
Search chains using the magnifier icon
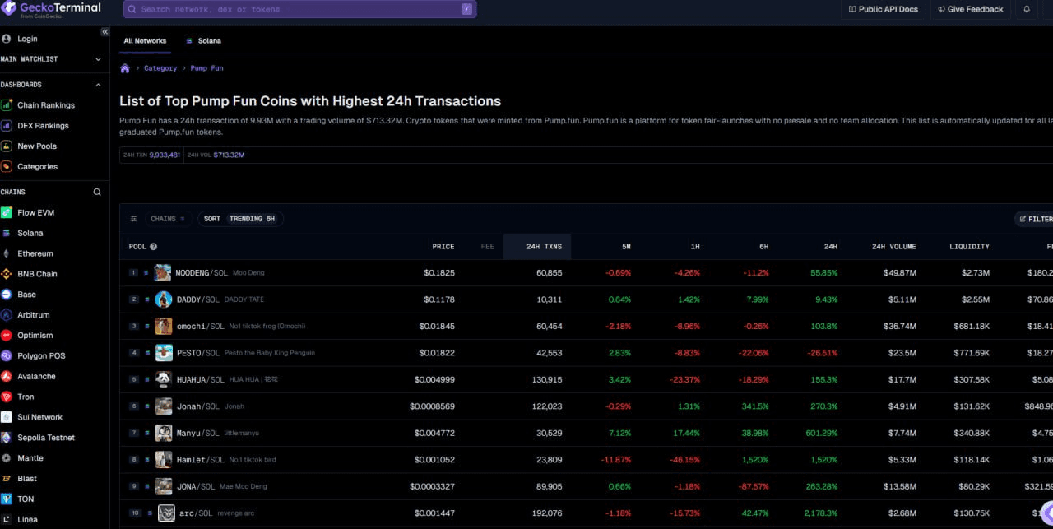pos(97,192)
